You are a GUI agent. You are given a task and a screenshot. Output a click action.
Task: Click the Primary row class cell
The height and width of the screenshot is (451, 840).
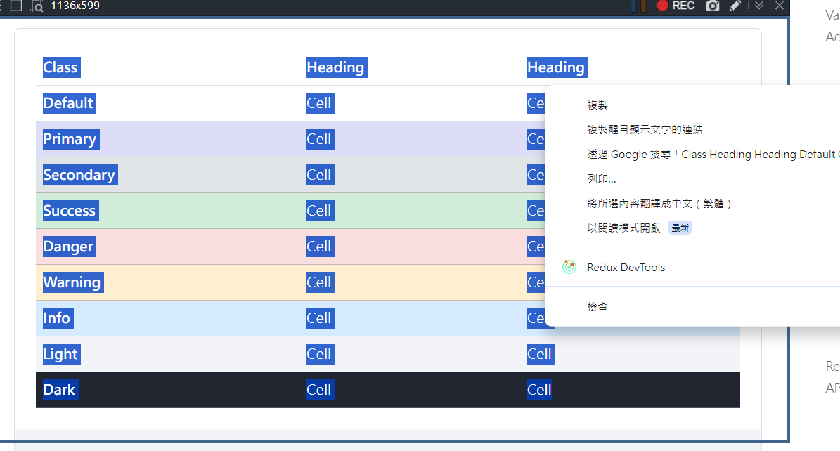70,139
